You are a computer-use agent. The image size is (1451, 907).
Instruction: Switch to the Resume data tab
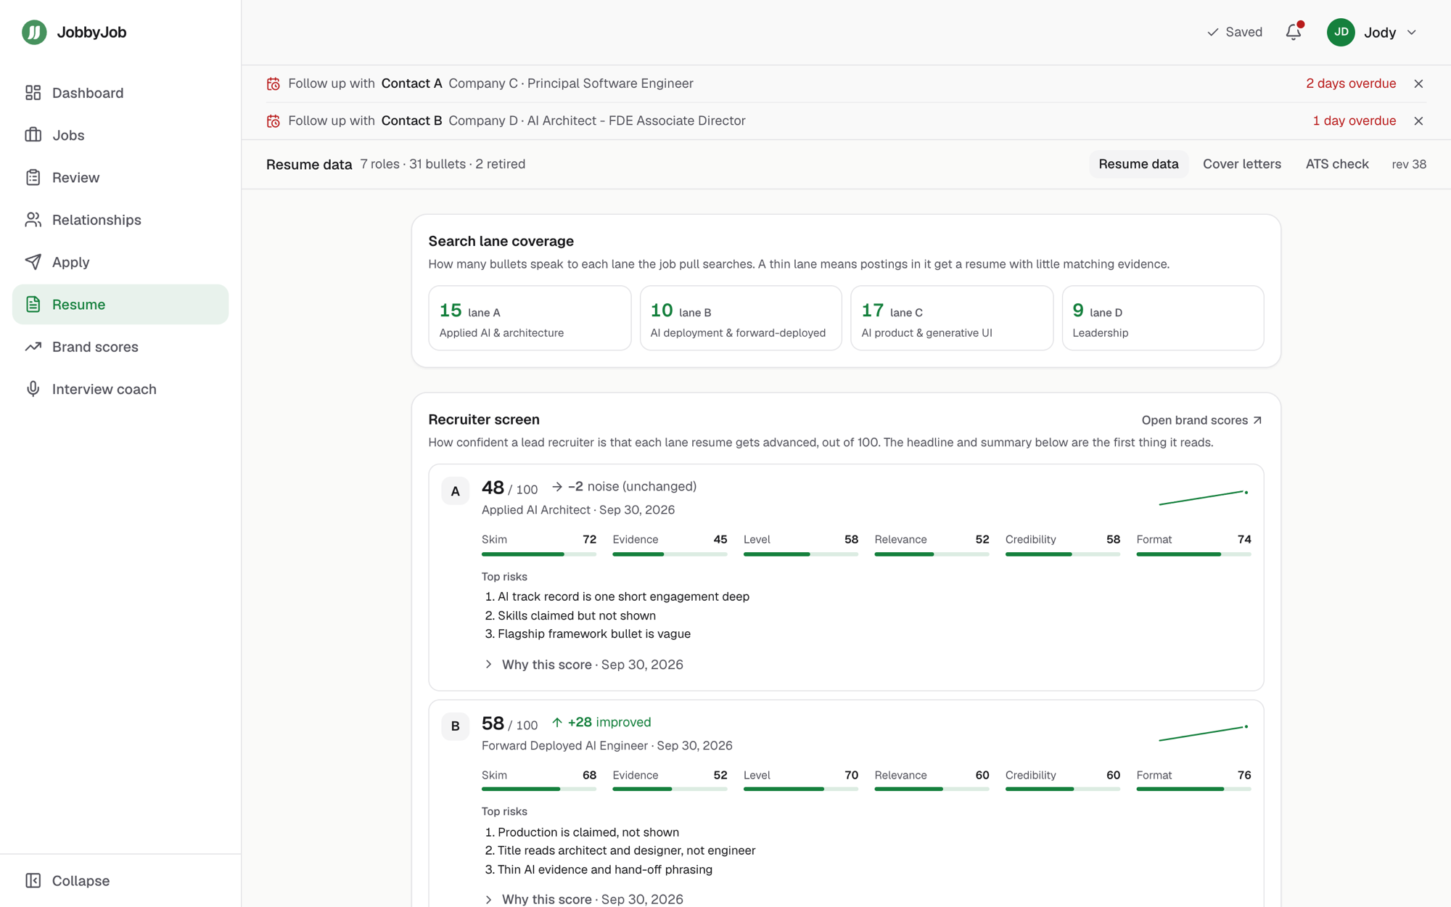pyautogui.click(x=1138, y=164)
